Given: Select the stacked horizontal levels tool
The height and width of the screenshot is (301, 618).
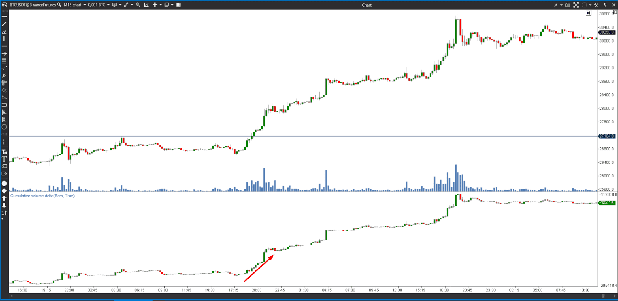Looking at the screenshot, I should click(4, 61).
